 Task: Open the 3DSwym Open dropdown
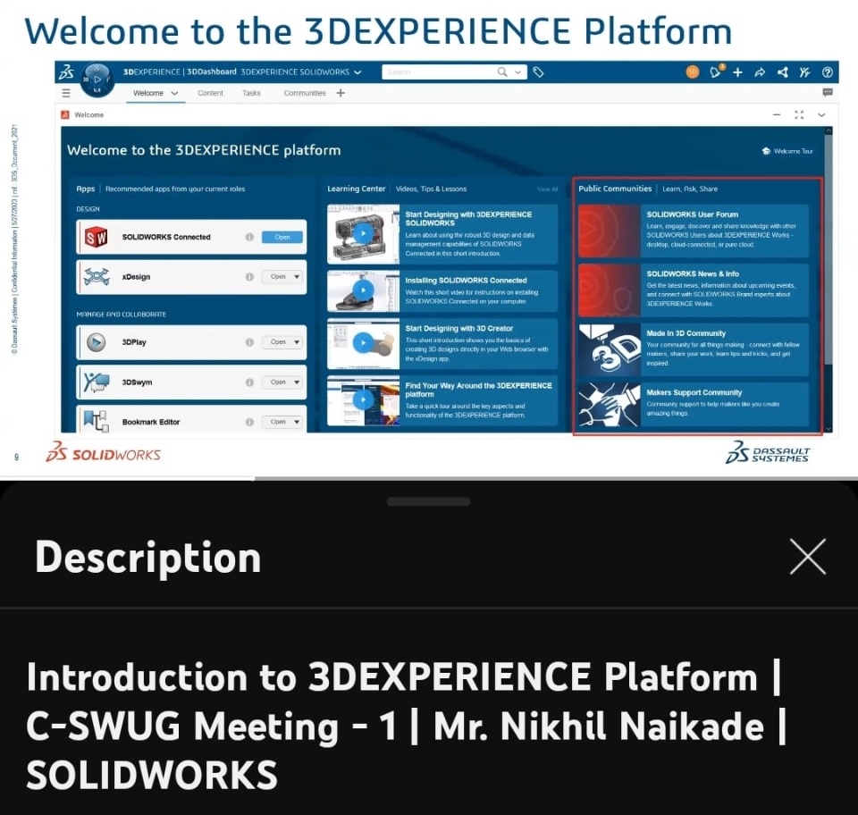[297, 382]
